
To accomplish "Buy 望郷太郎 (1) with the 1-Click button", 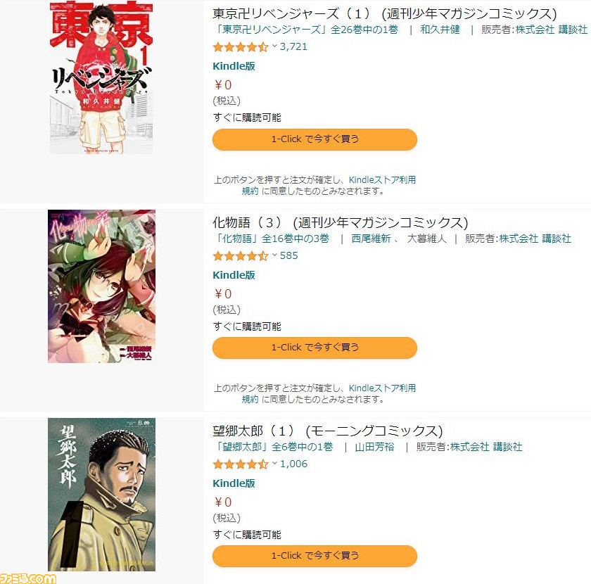I will tap(314, 556).
